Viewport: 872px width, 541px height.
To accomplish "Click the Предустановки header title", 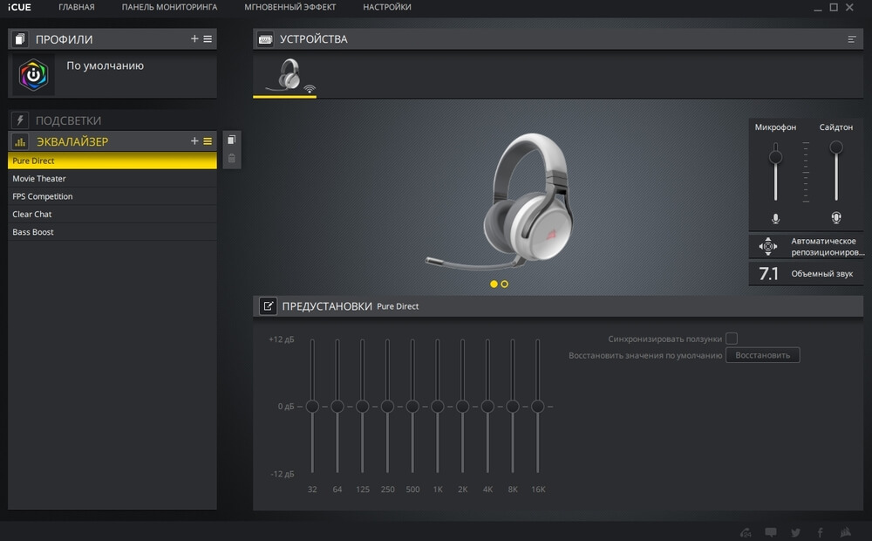I will pos(327,306).
